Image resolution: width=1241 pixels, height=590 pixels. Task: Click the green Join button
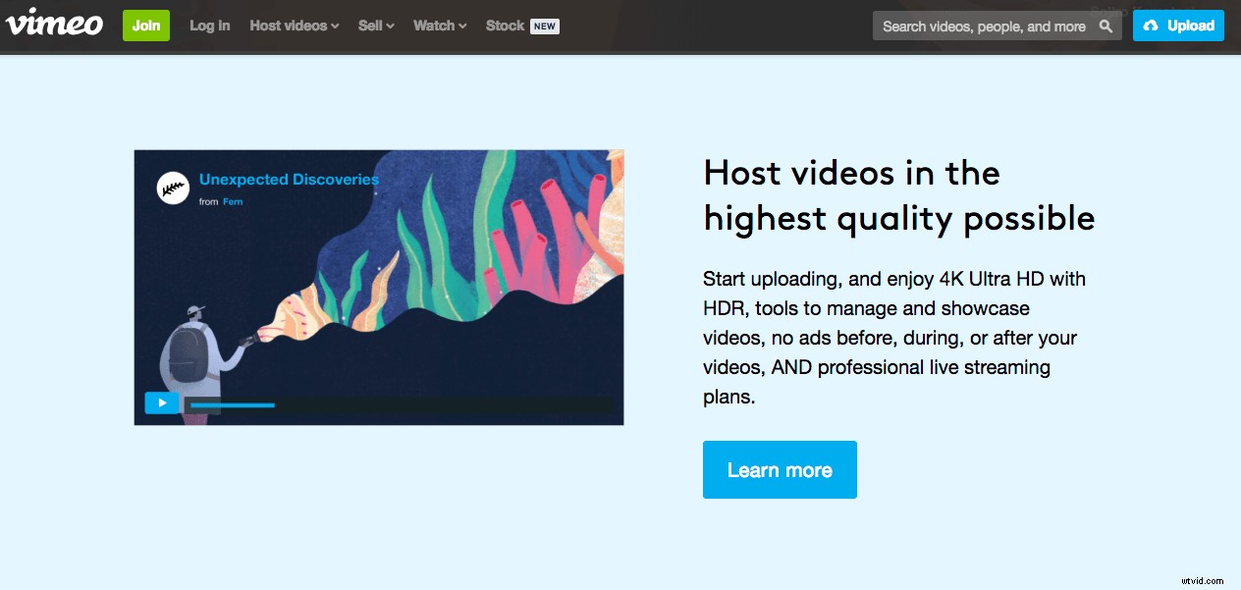tap(145, 26)
